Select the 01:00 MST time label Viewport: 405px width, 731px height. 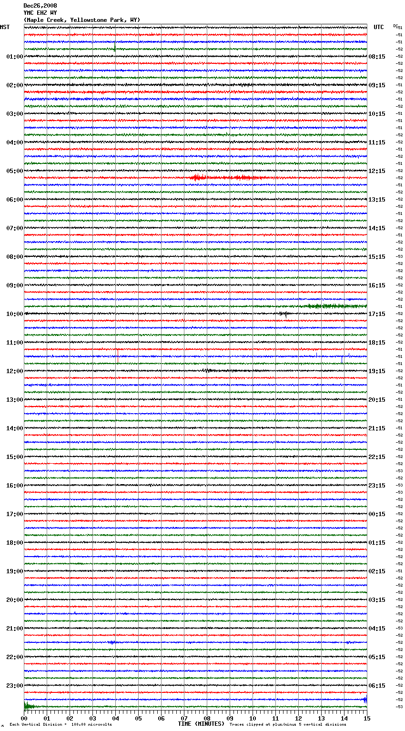coord(14,57)
